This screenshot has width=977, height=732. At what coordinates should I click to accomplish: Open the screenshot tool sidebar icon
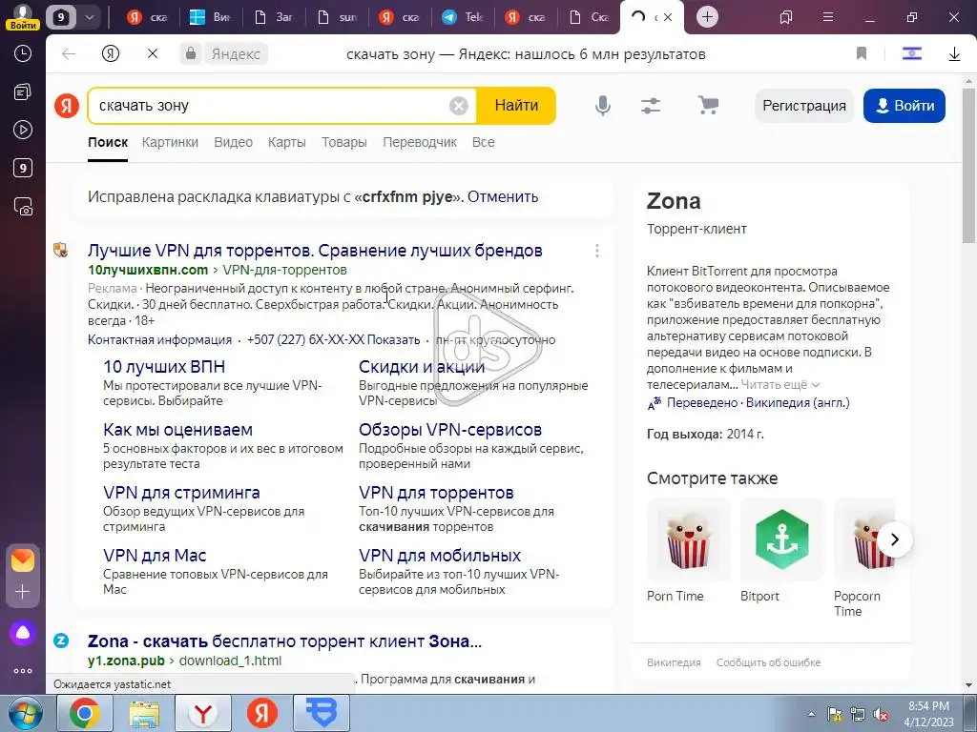23,206
